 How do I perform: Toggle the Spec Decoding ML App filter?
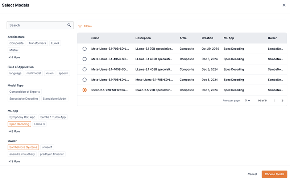[x=19, y=124]
